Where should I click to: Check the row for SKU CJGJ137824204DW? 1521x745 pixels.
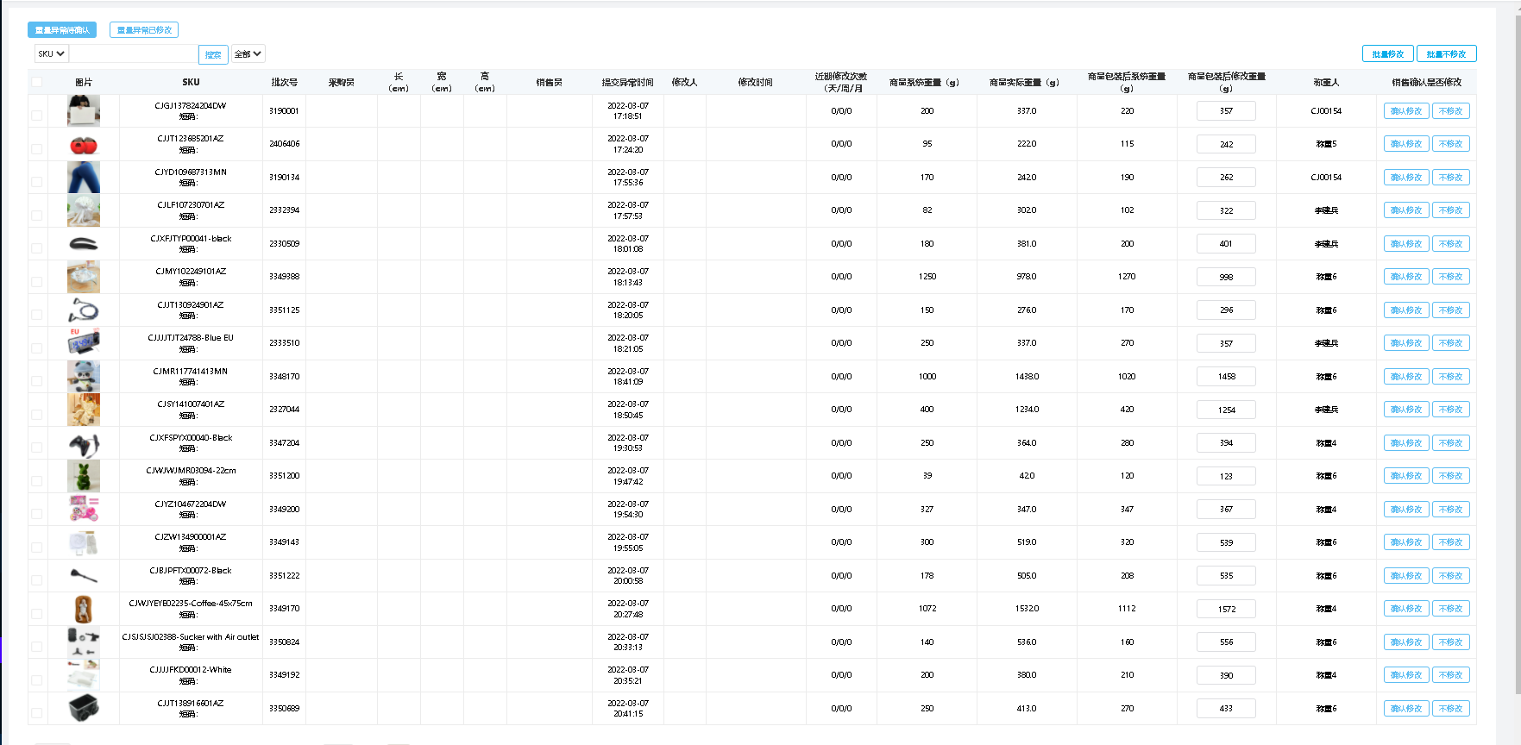click(x=36, y=116)
